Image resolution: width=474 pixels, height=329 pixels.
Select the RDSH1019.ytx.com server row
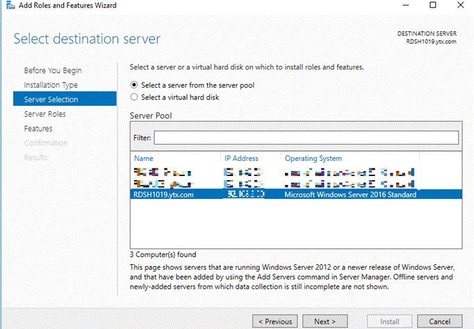(296, 194)
